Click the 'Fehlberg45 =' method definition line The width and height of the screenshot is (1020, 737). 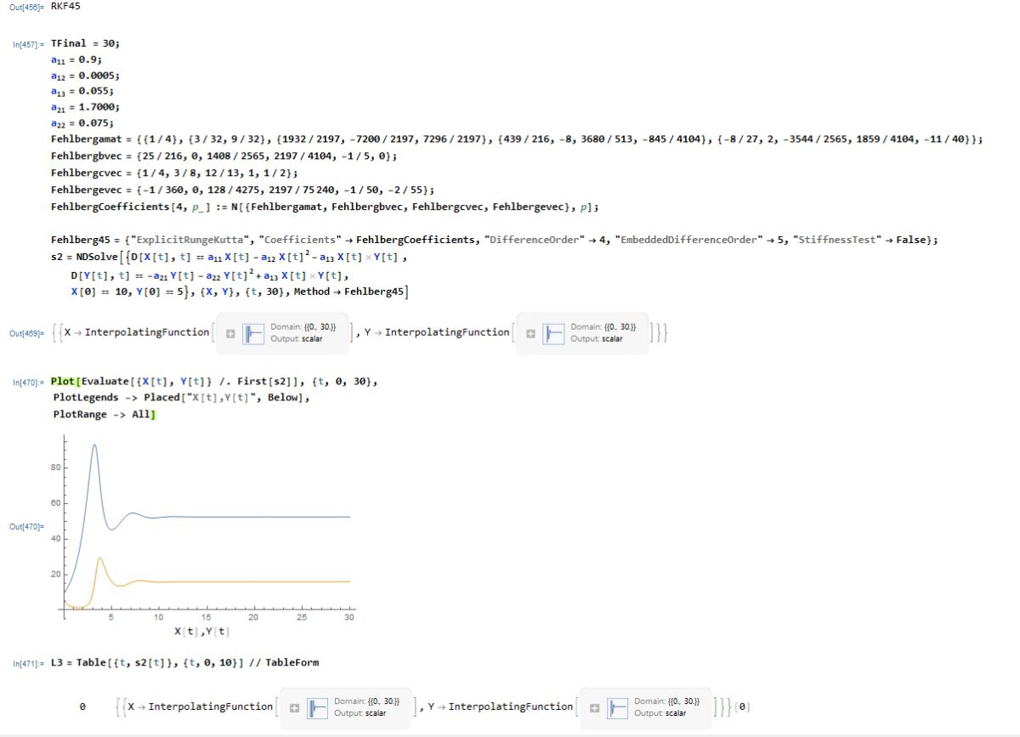(494, 241)
